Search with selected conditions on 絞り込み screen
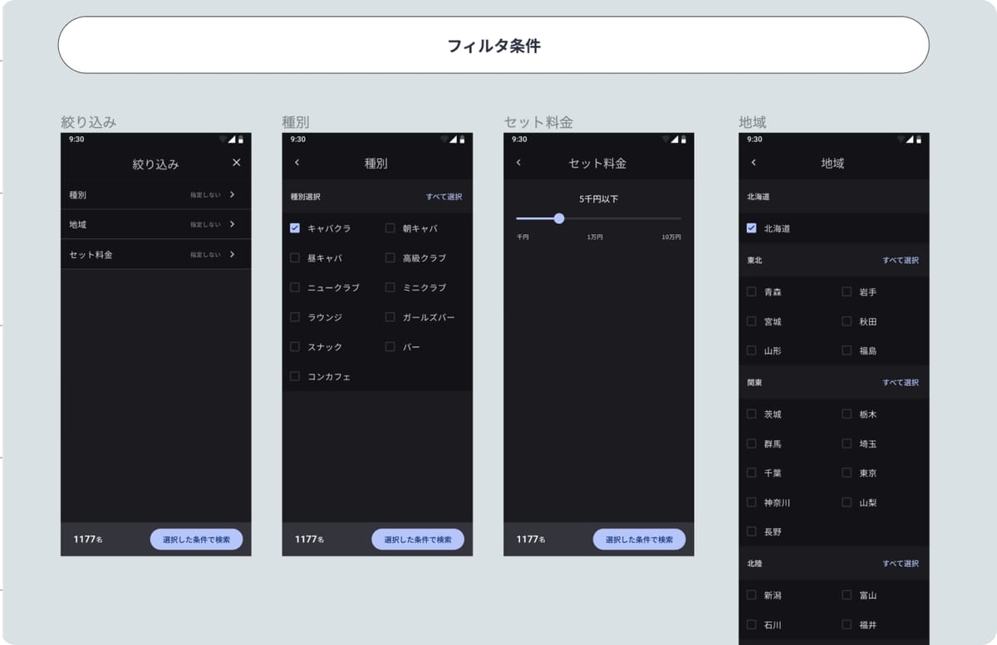 [196, 540]
